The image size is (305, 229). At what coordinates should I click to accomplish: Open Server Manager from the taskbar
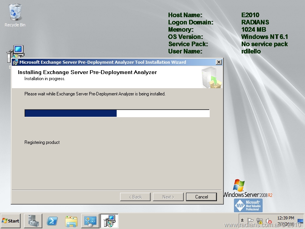(x=33, y=221)
